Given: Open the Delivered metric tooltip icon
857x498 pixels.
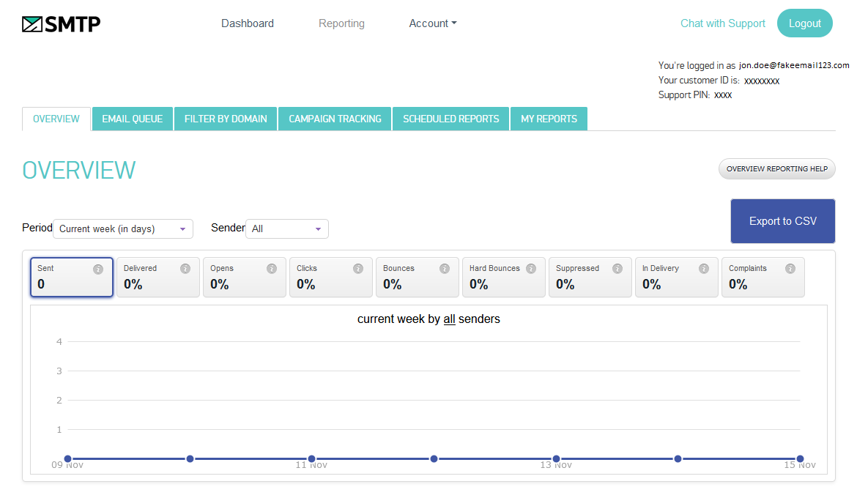Looking at the screenshot, I should (184, 268).
